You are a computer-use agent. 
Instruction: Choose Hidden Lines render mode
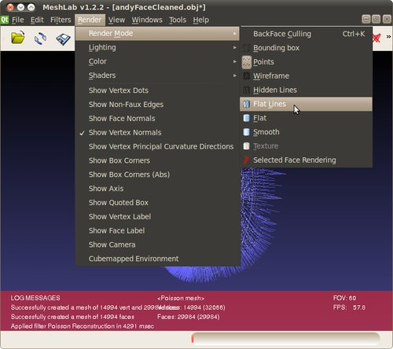click(306, 90)
